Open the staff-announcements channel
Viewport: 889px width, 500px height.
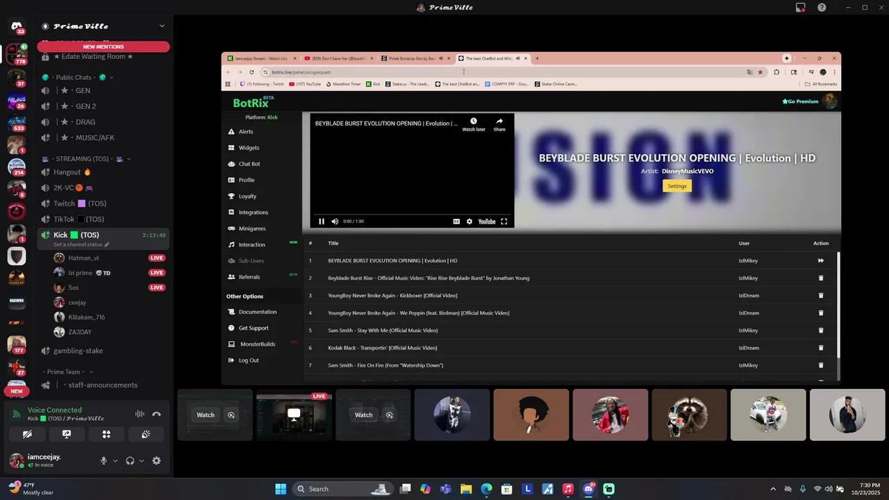click(x=103, y=385)
